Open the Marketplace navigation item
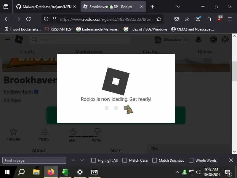The height and width of the screenshot is (178, 237). pyautogui.click(x=89, y=51)
